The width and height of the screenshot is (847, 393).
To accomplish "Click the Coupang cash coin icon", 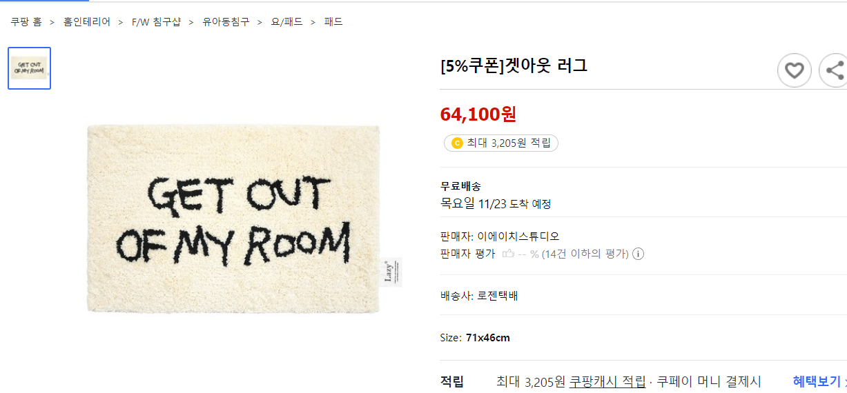I will coord(457,143).
